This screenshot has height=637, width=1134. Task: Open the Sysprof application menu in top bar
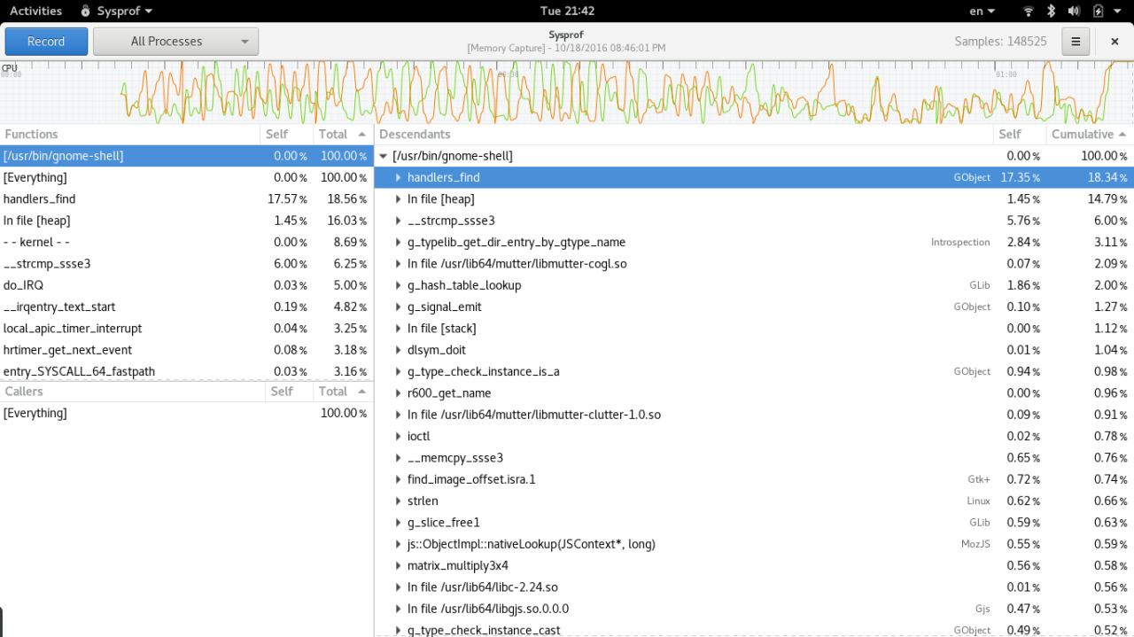[x=116, y=11]
